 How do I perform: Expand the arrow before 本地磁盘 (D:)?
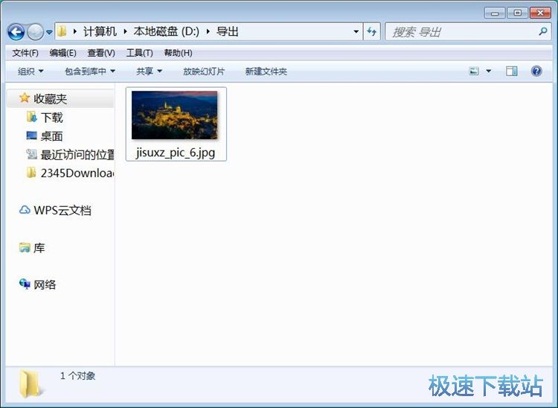125,31
